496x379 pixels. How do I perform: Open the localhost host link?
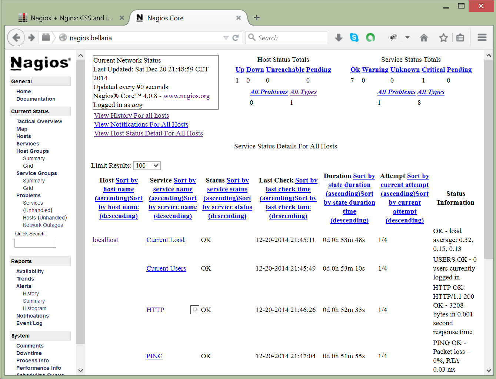(105, 240)
